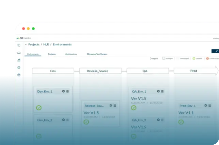
Task: Open the copy/documents sidebar icon
Action: [19, 45]
